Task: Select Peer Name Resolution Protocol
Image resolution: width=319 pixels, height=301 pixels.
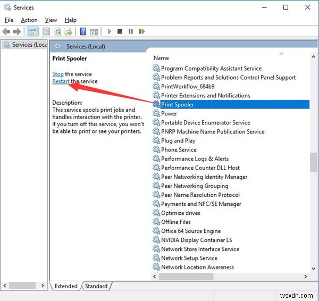Action: (x=200, y=195)
